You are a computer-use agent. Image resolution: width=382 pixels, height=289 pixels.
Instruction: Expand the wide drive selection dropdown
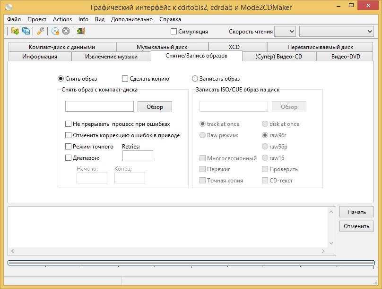point(337,31)
